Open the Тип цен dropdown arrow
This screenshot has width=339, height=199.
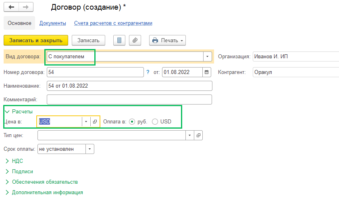[x=189, y=135]
